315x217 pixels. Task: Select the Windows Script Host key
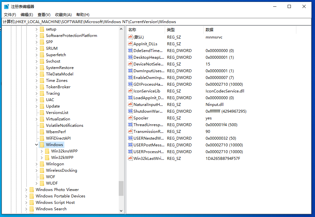click(55, 202)
